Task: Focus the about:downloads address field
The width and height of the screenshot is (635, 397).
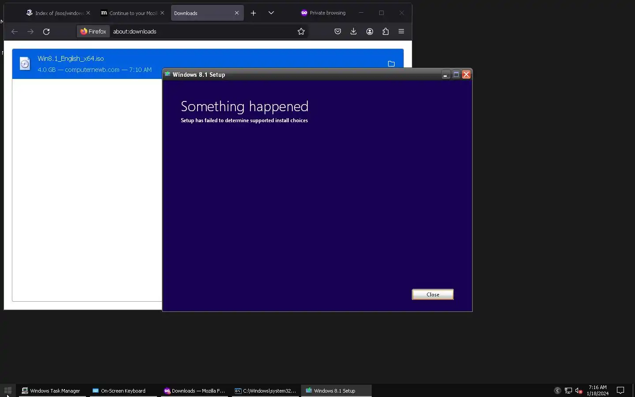Action: click(x=203, y=31)
